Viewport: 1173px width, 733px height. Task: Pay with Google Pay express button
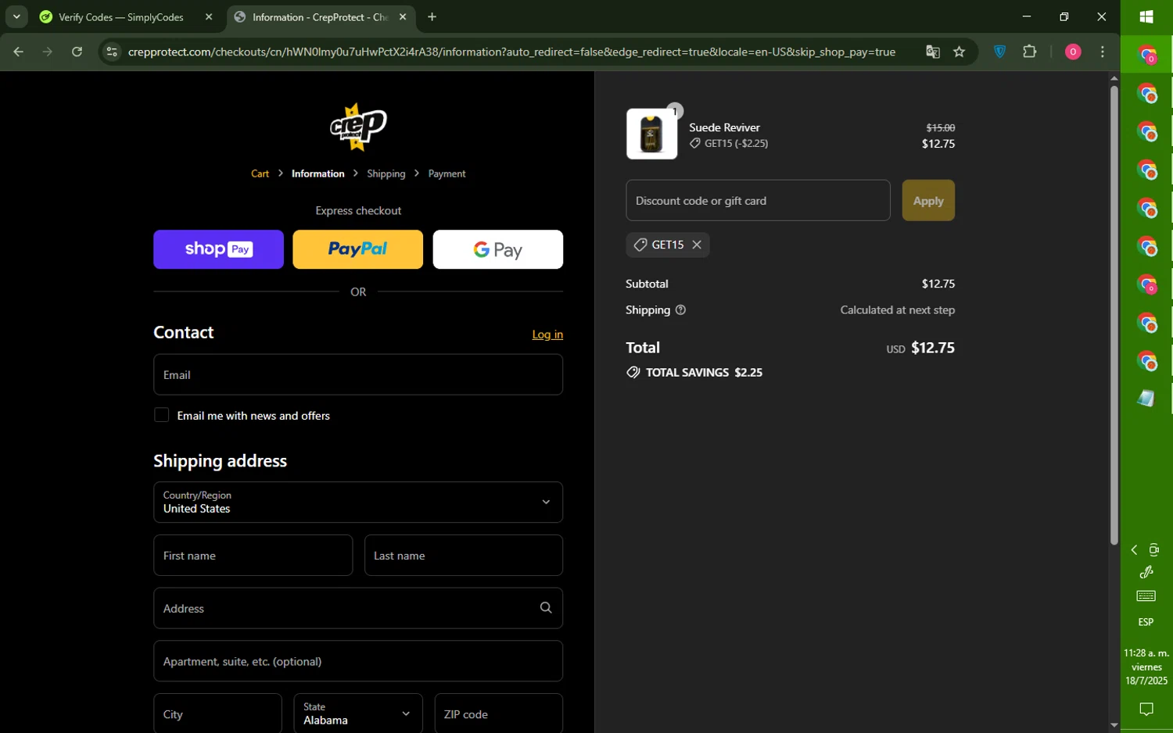(497, 249)
